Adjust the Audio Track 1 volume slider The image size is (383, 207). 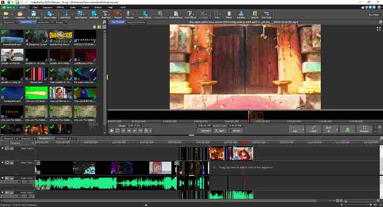click(11, 182)
